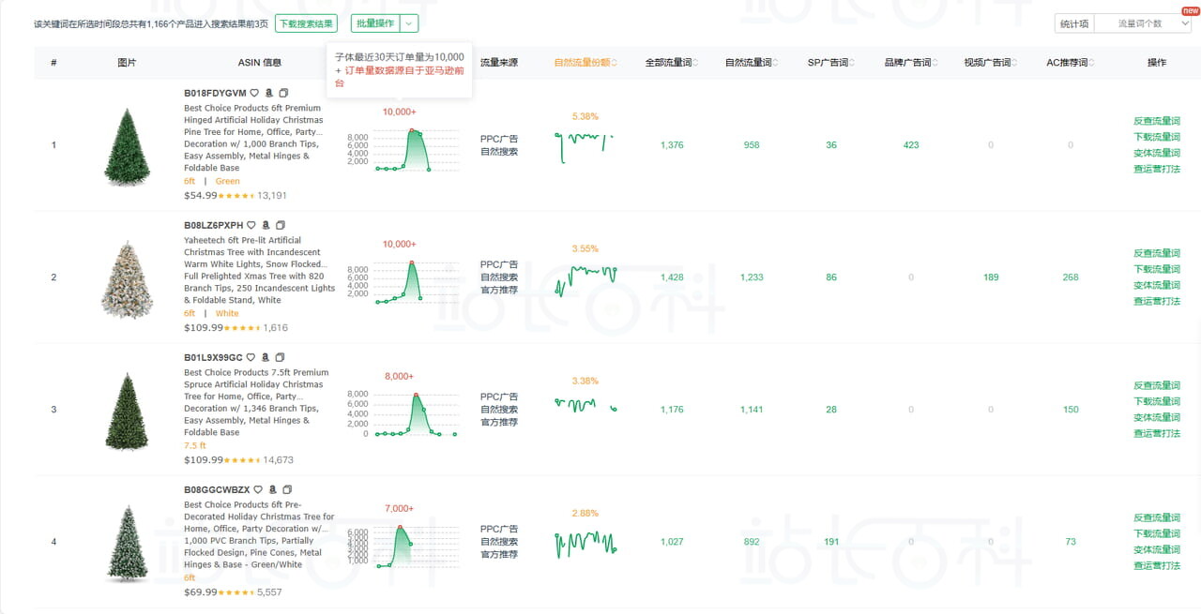Favorite ASIN B018FDYGVM with the heart icon
The image size is (1201, 614).
254,94
